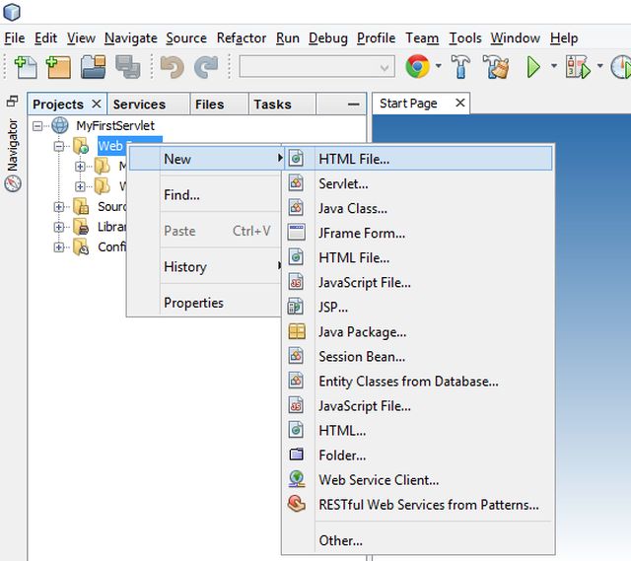Click the New entry in context menu
This screenshot has height=561, width=631.
click(207, 159)
